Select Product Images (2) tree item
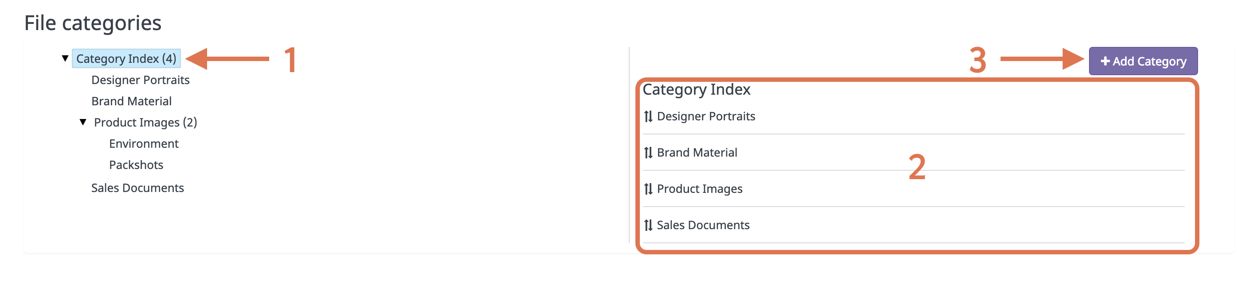 pyautogui.click(x=145, y=123)
